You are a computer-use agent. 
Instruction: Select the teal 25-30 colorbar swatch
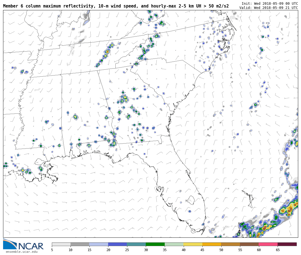click(x=136, y=244)
